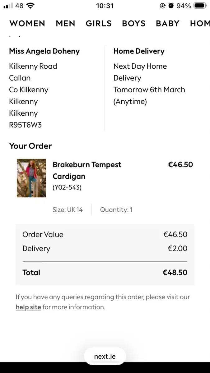Tap the Total amount €48.50

pyautogui.click(x=175, y=273)
